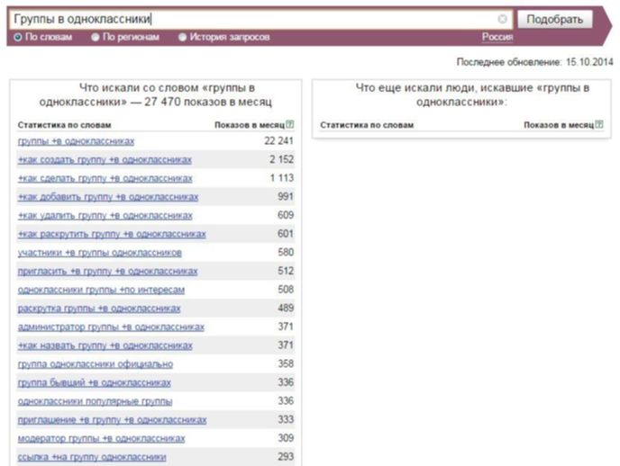Click the value 333 impressions
The width and height of the screenshot is (620, 466).
coord(286,419)
